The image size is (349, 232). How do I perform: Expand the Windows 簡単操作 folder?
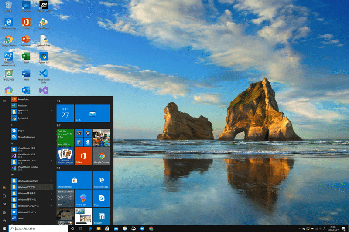coord(32,193)
